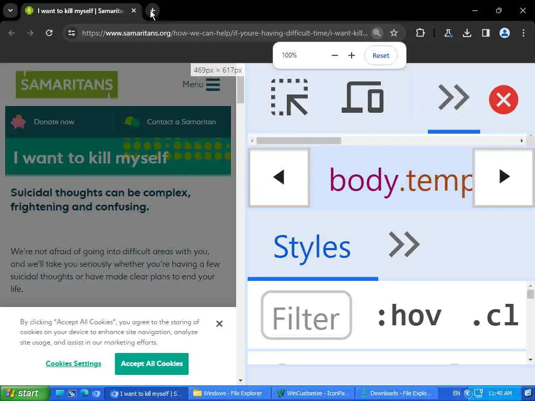Go forward to next page
The height and width of the screenshot is (401, 535).
coord(30,33)
